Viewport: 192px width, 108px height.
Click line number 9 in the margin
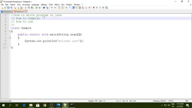click(5, 41)
